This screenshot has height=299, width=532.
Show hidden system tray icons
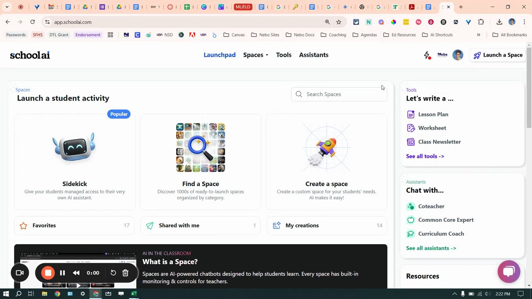454,294
